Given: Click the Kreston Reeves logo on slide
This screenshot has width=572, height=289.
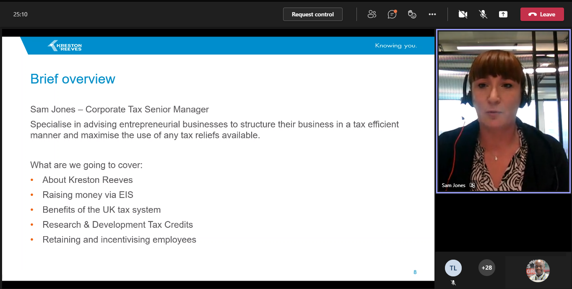Looking at the screenshot, I should [x=65, y=46].
